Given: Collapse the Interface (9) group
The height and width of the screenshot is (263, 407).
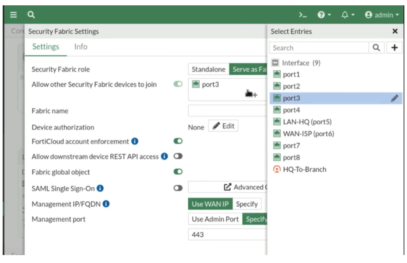Looking at the screenshot, I should point(275,63).
